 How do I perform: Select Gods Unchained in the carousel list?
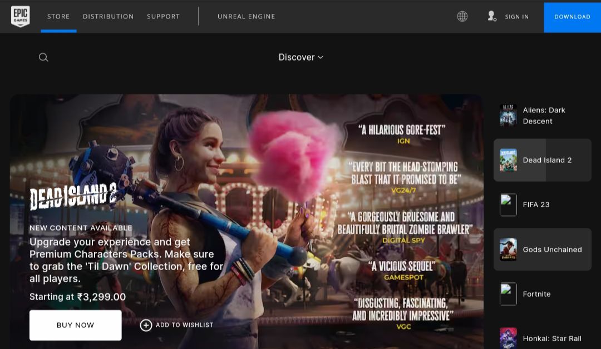coord(543,250)
